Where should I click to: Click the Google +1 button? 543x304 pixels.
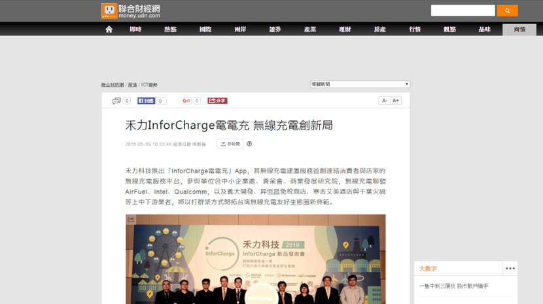pos(186,101)
